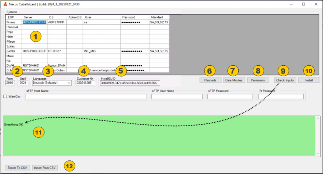Click the log panel scroll down arrow
This screenshot has width=323, height=174.
pos(318,154)
